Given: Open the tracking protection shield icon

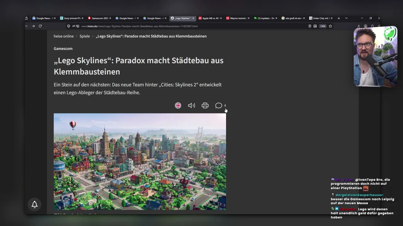Looking at the screenshot, I should point(69,26).
